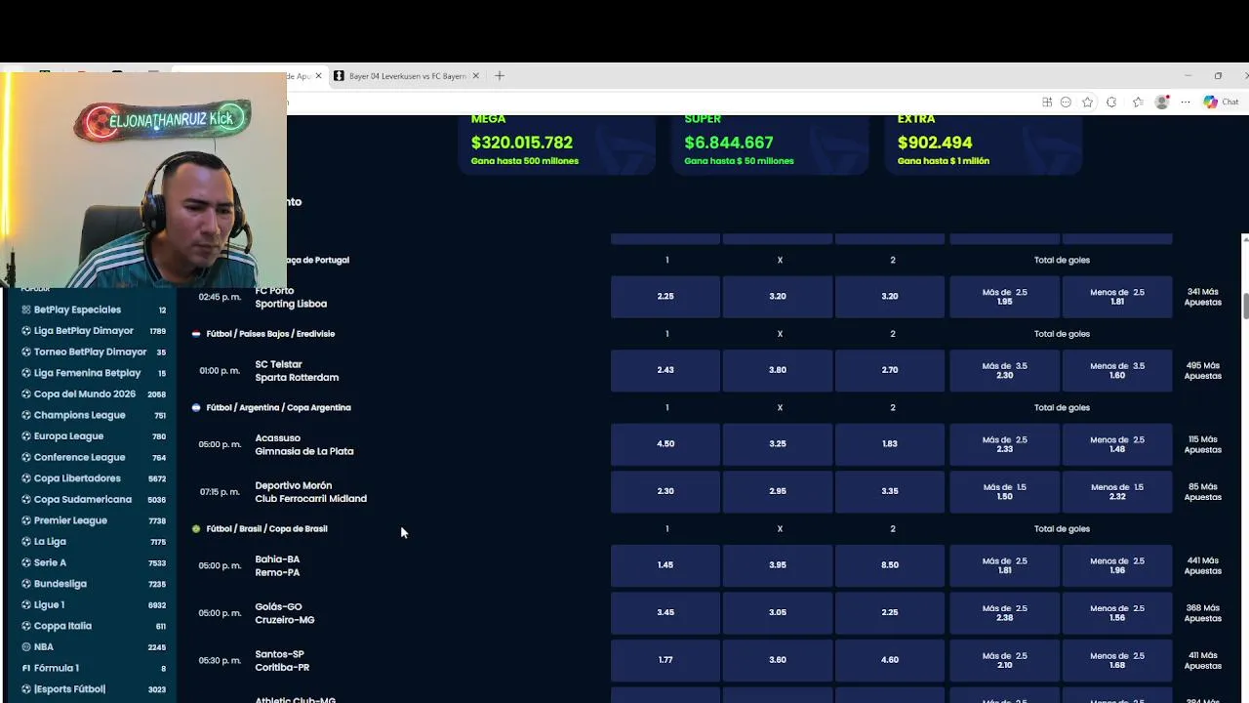Click the soccer ball icon beside Premier League
The width and height of the screenshot is (1249, 703).
[26, 520]
